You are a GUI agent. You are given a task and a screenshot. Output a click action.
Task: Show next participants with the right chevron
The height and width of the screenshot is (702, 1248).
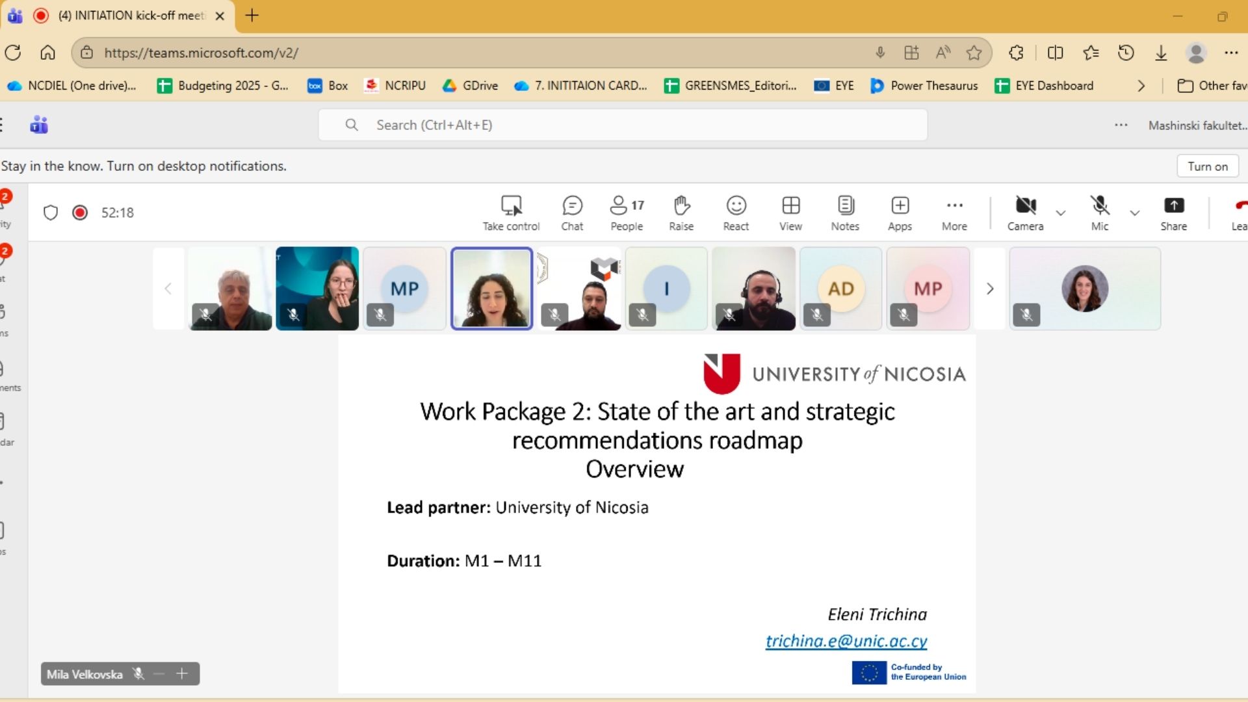[990, 289]
